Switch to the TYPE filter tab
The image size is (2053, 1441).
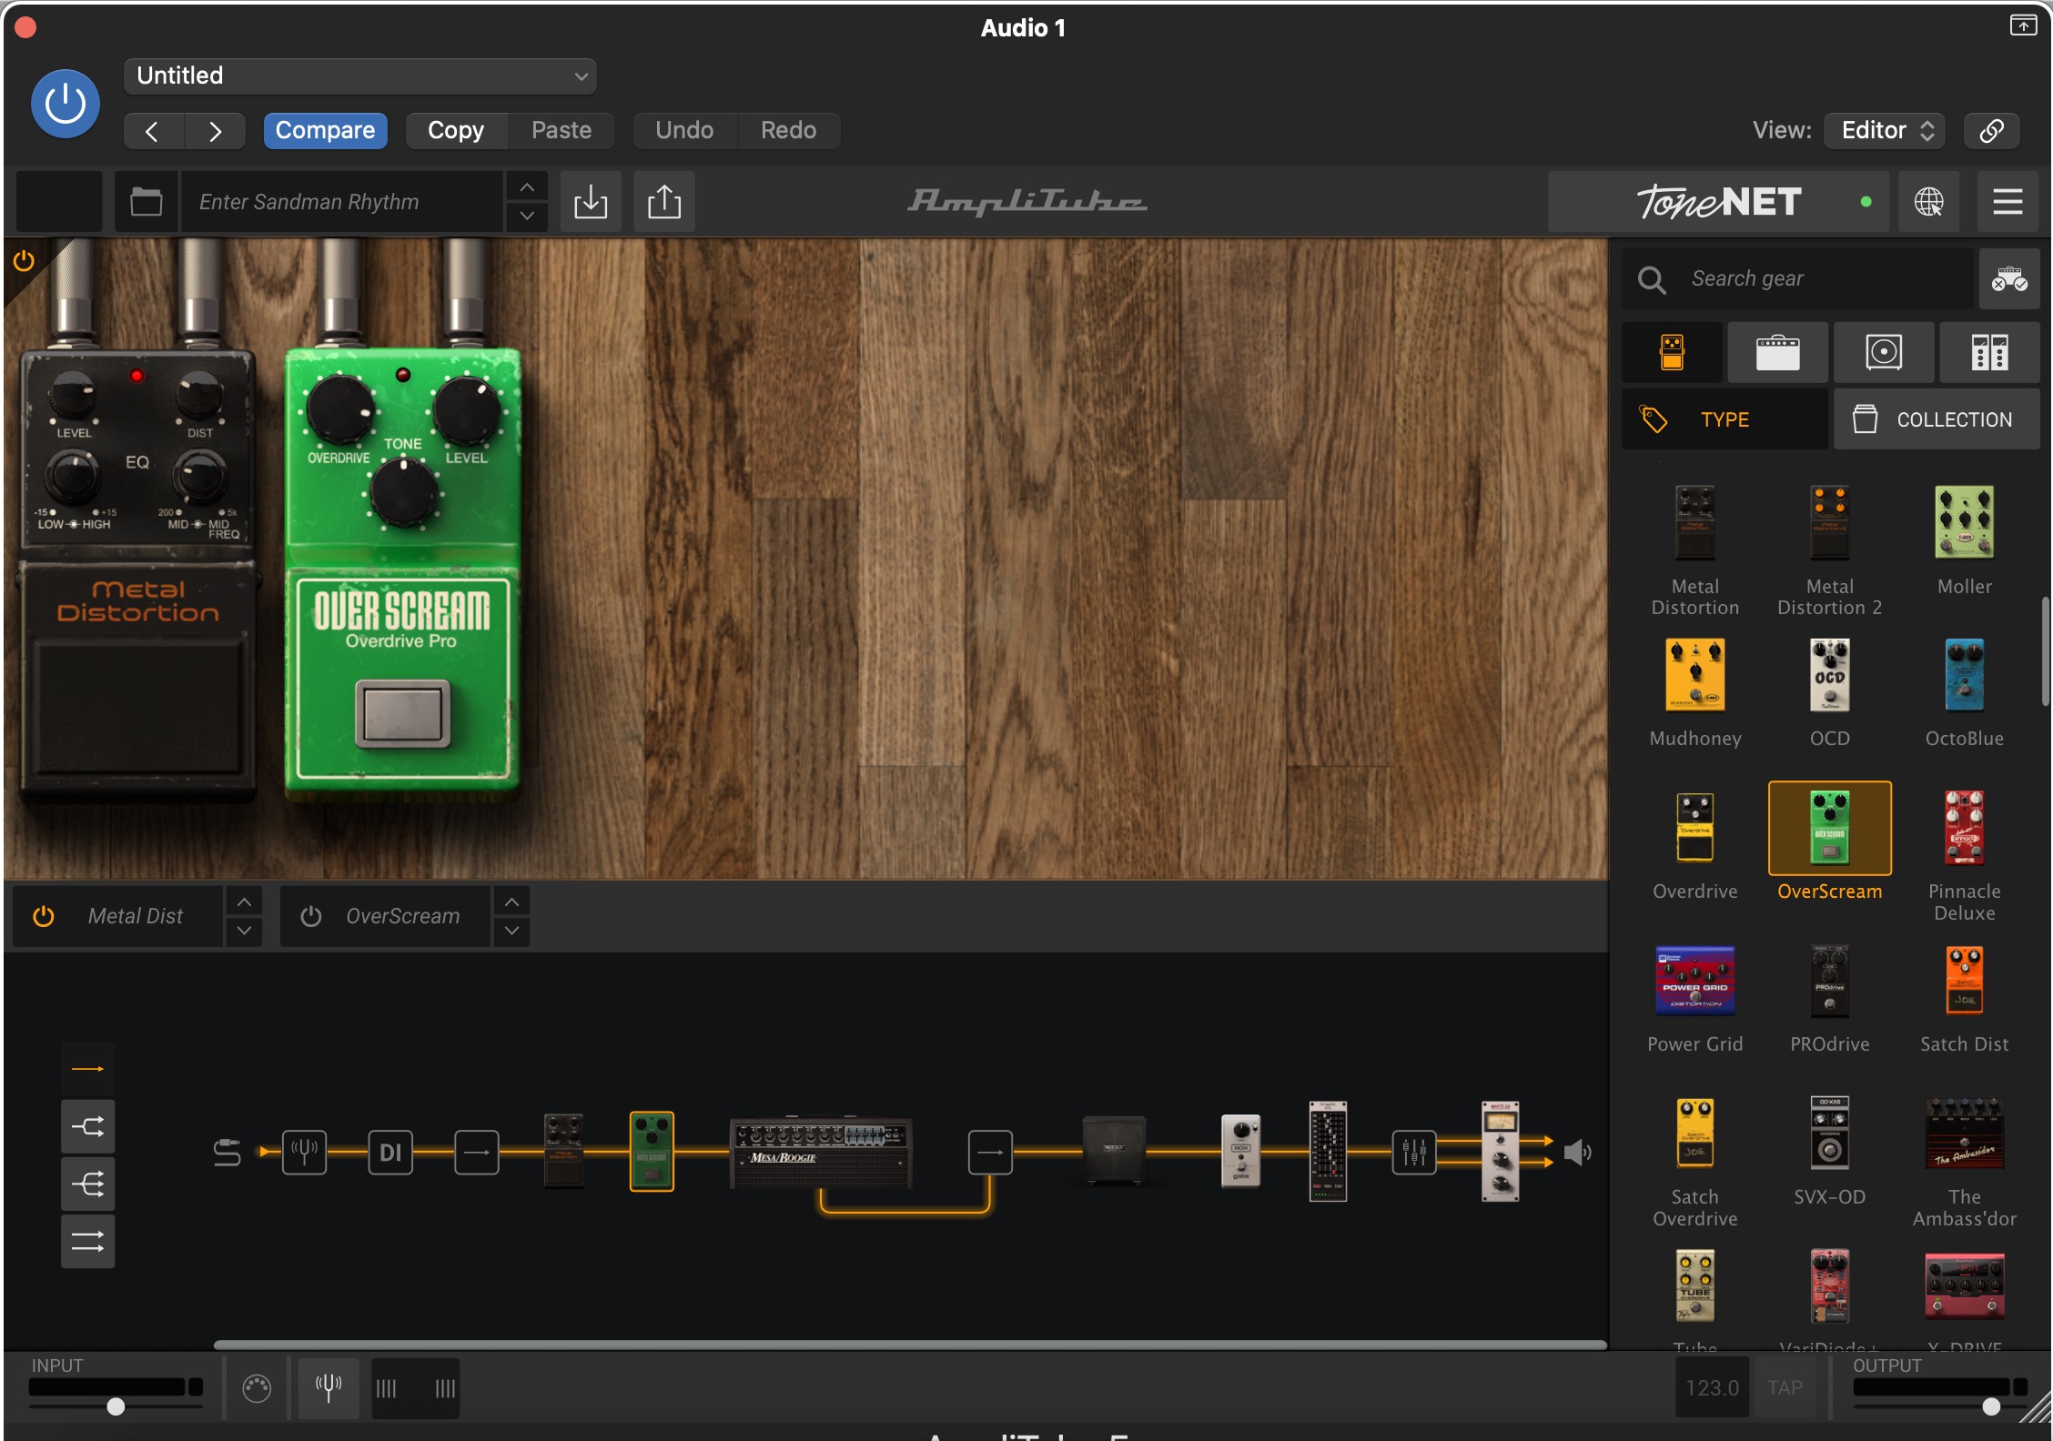(x=1724, y=419)
